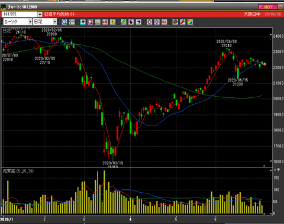This screenshot has height=224, width=284.
Task: Open the rainbow color settings icon
Action: [190, 22]
